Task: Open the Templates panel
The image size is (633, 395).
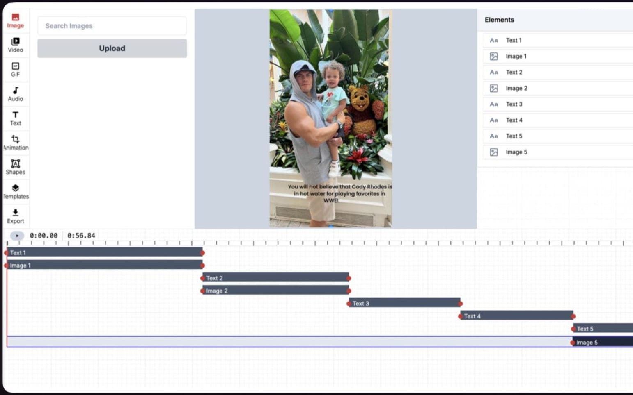Action: click(15, 192)
